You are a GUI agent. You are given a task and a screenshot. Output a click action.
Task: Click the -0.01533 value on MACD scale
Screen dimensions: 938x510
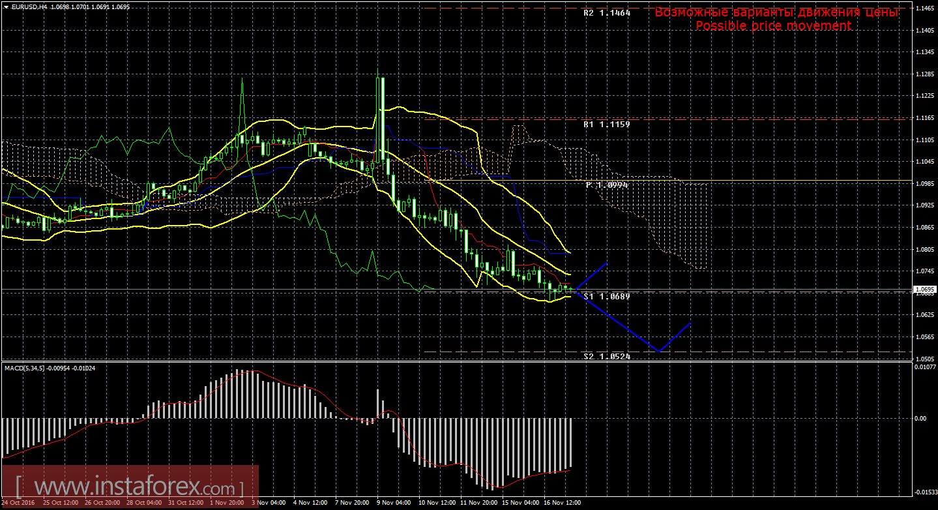[x=924, y=492]
